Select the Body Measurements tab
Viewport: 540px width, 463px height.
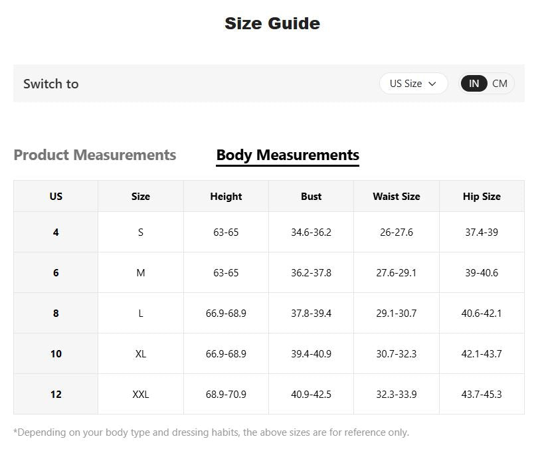click(x=288, y=155)
